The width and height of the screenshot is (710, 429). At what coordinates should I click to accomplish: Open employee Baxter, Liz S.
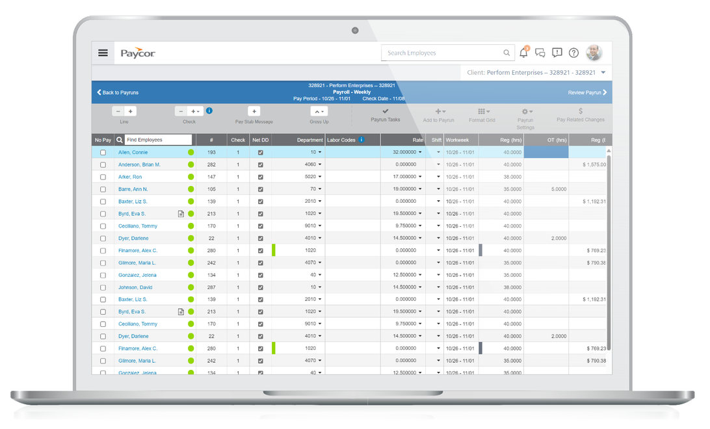132,201
